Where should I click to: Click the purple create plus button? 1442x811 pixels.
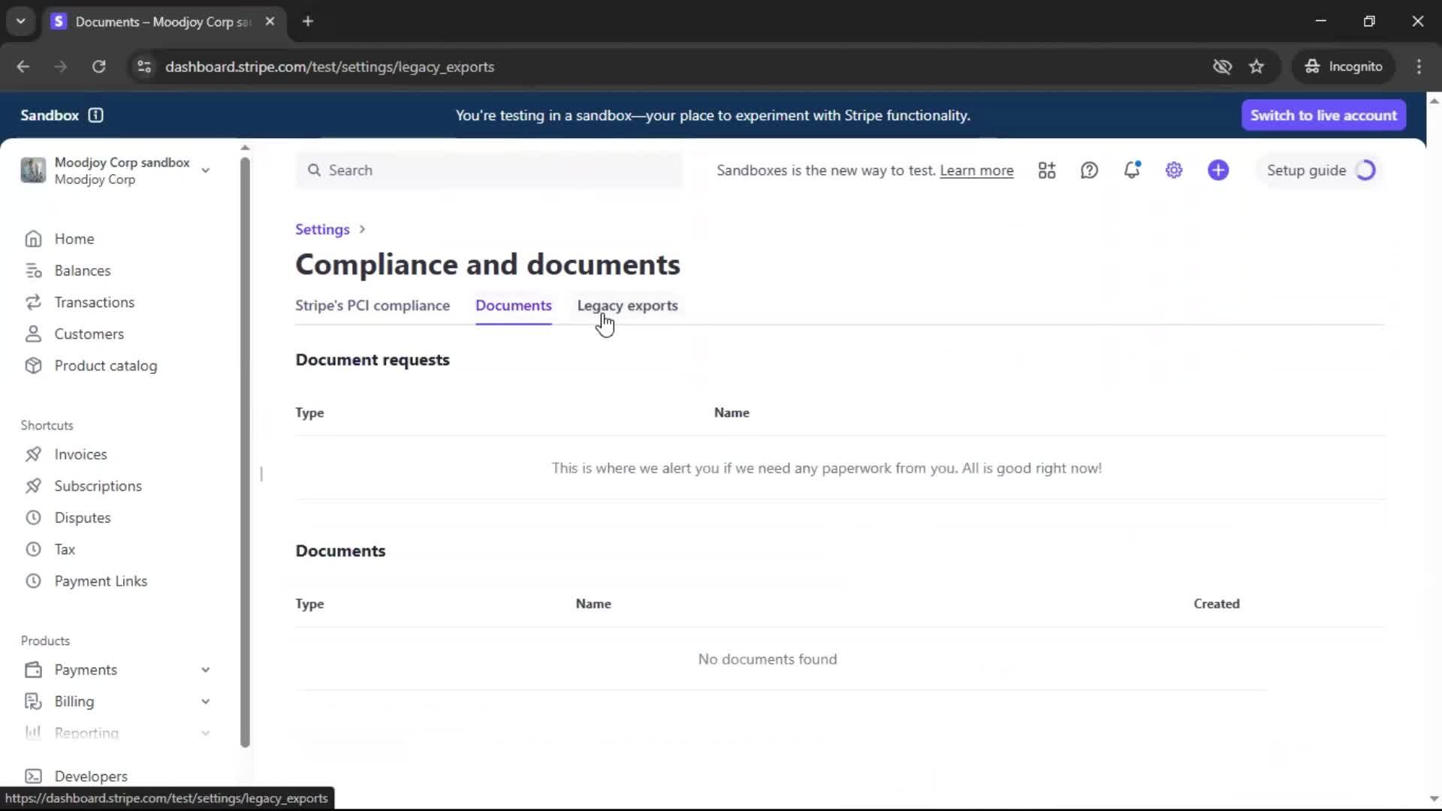click(1218, 170)
